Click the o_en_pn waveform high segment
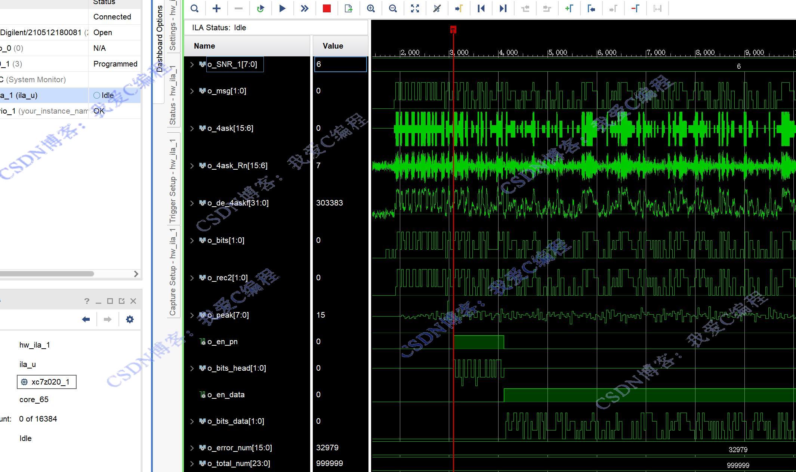Viewport: 796px width, 472px height. 478,342
